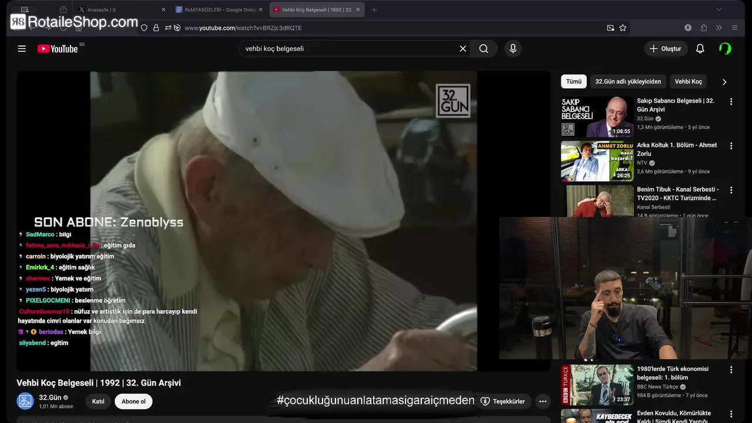The height and width of the screenshot is (423, 752).
Task: Open options for Arka Koltuk video
Action: [731, 146]
